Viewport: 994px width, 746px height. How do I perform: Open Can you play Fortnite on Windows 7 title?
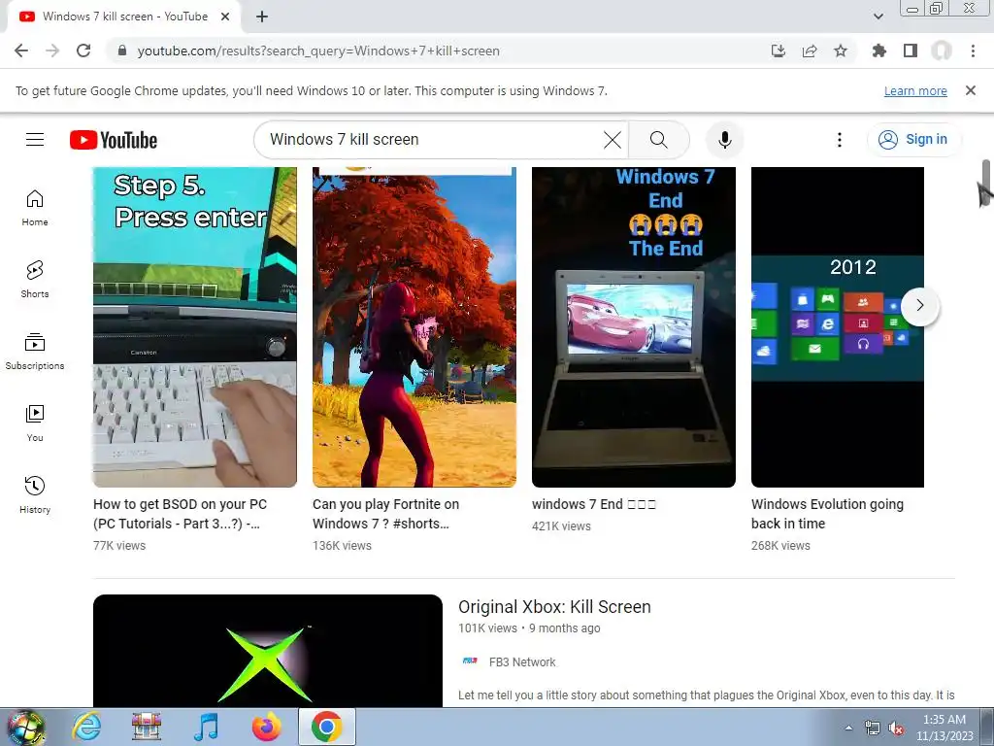tap(386, 514)
